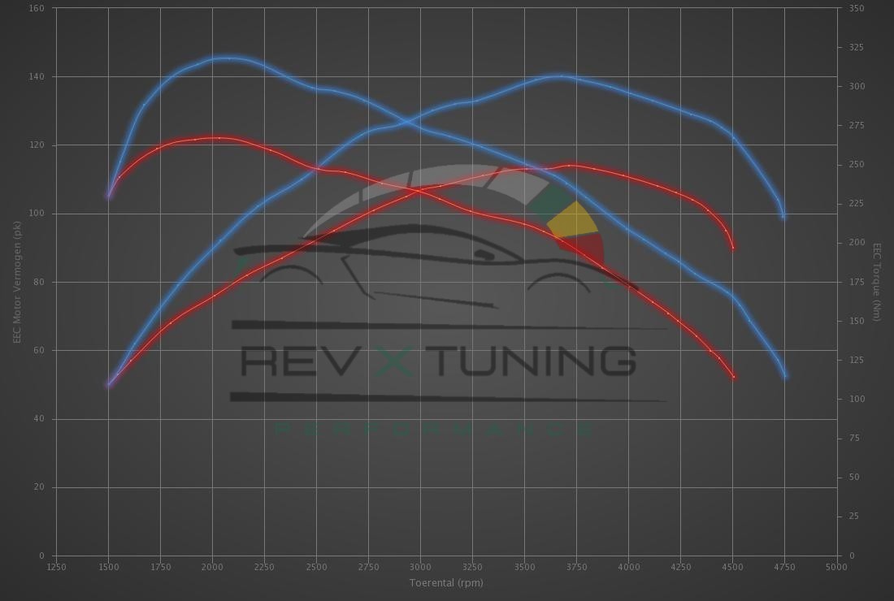Click the blue power curve peak near 3700 rpm
Screen dimensions: 894x601
click(561, 76)
